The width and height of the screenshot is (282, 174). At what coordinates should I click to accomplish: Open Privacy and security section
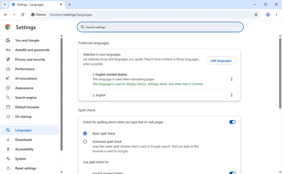[x=30, y=59]
